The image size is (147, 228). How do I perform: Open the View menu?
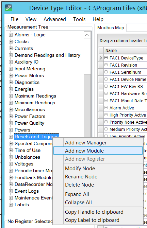coord(31,19)
